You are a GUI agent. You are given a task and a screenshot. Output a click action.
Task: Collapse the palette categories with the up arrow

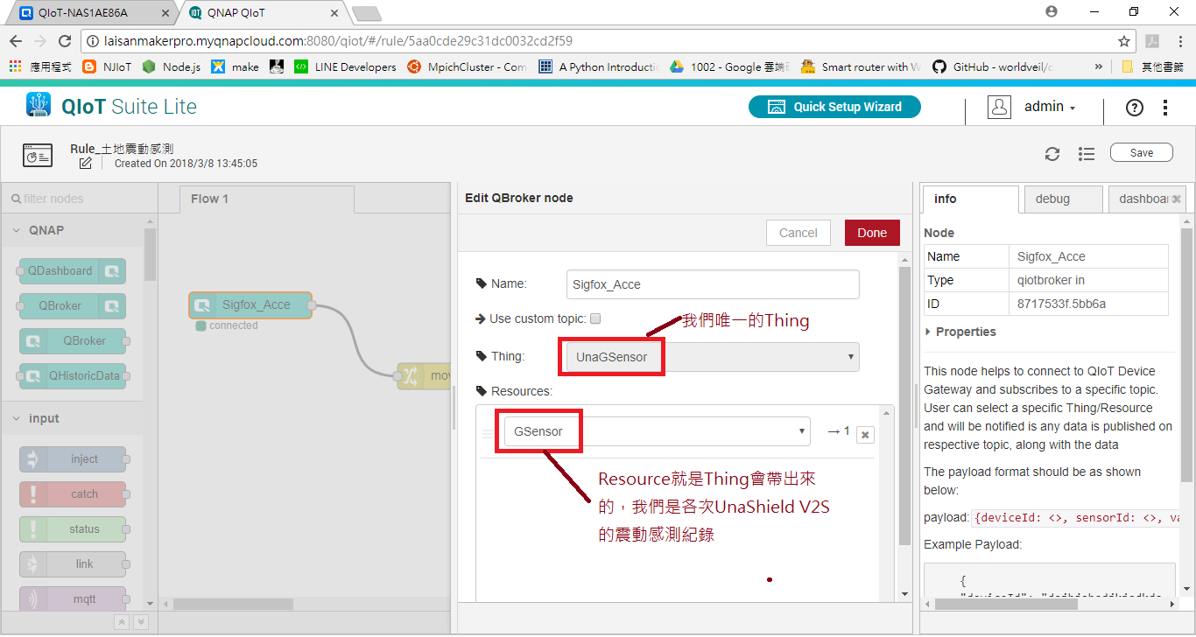122,622
